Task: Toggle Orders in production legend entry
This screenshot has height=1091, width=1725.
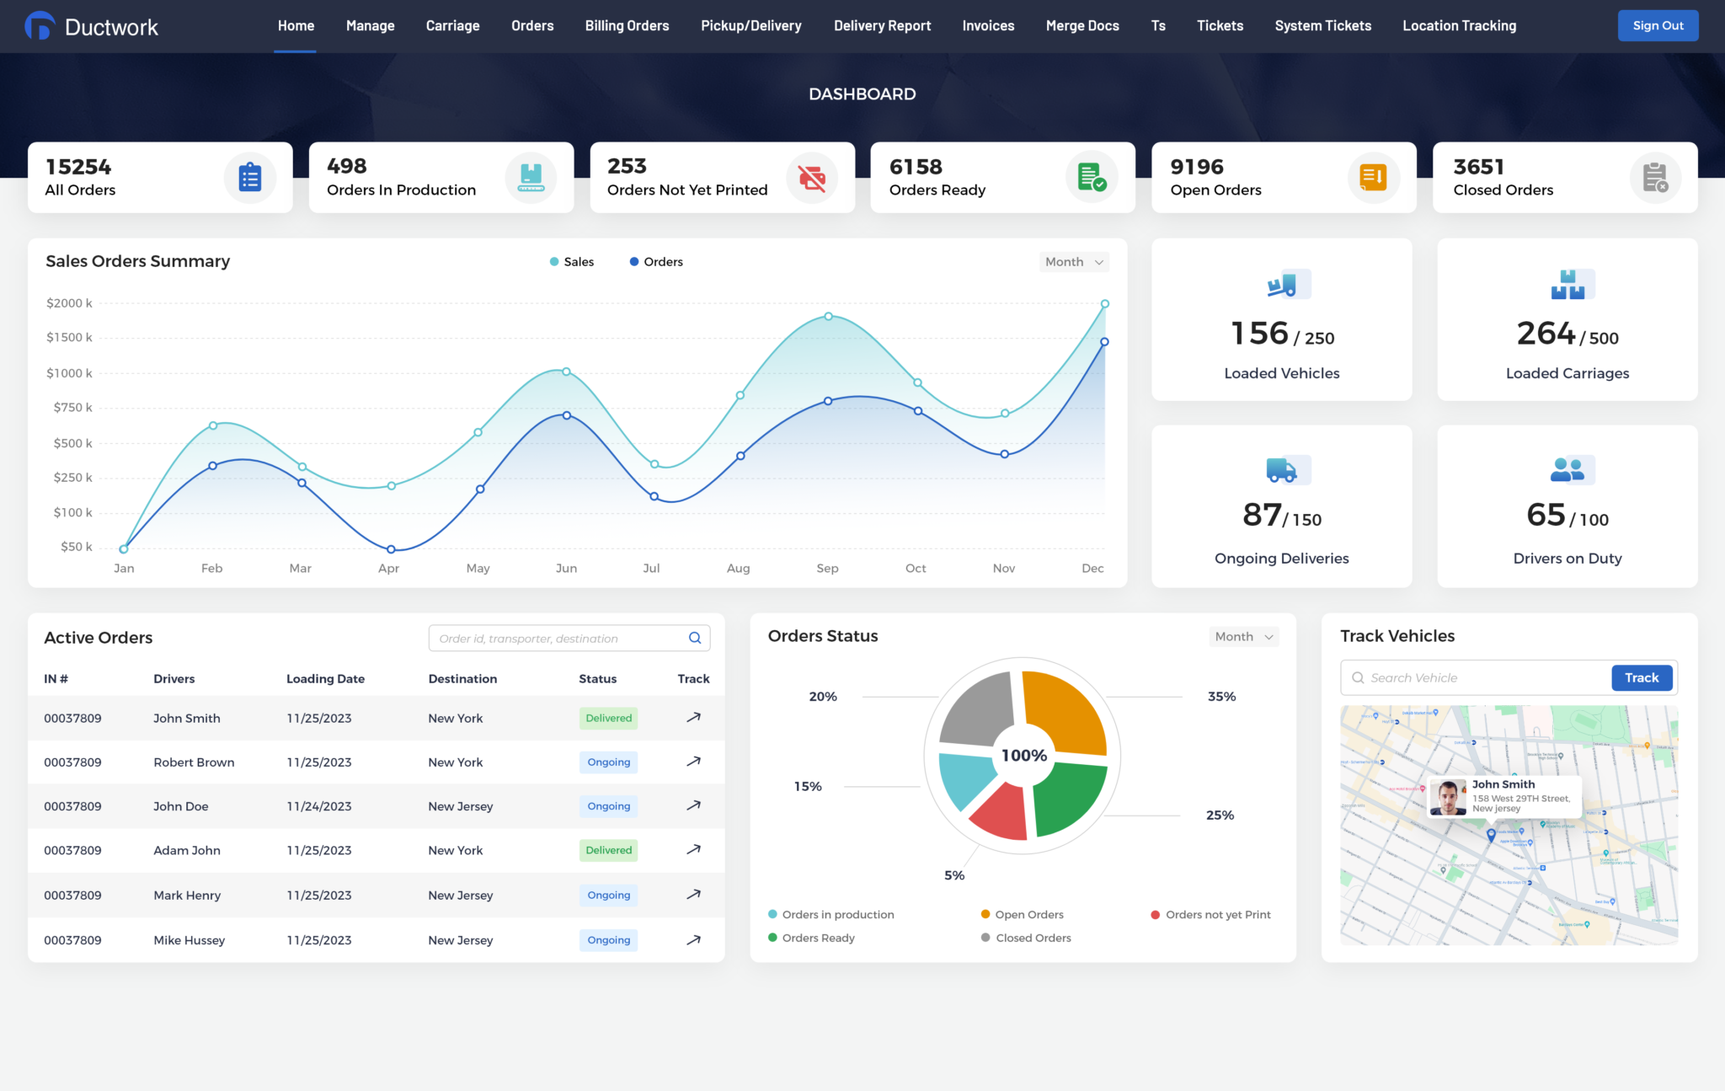Action: click(831, 915)
